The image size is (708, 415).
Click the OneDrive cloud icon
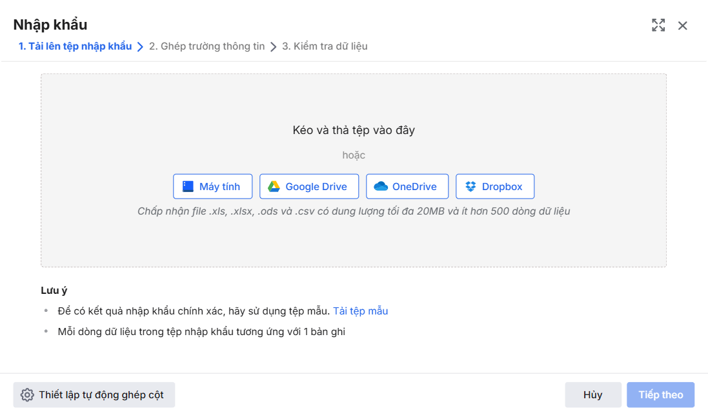[381, 186]
